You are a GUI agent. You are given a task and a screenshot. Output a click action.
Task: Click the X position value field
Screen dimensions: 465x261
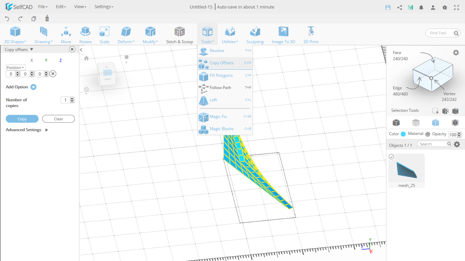(x=11, y=74)
